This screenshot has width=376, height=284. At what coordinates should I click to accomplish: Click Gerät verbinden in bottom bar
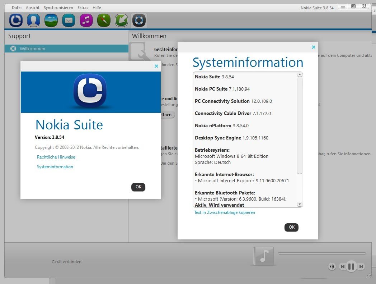(x=66, y=262)
